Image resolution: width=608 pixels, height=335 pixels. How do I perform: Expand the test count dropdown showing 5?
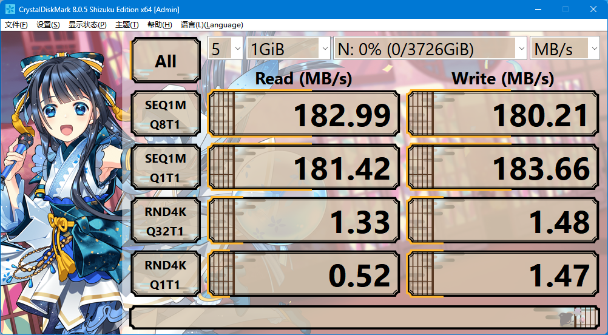(225, 49)
